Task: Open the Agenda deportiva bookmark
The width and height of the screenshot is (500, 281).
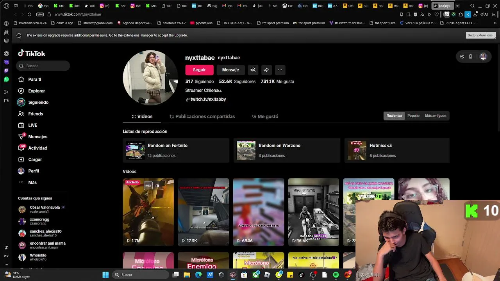Action: (x=134, y=23)
